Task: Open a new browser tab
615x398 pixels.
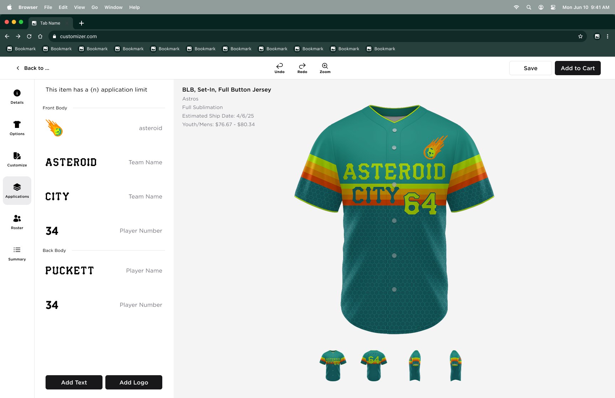Action: pos(82,23)
